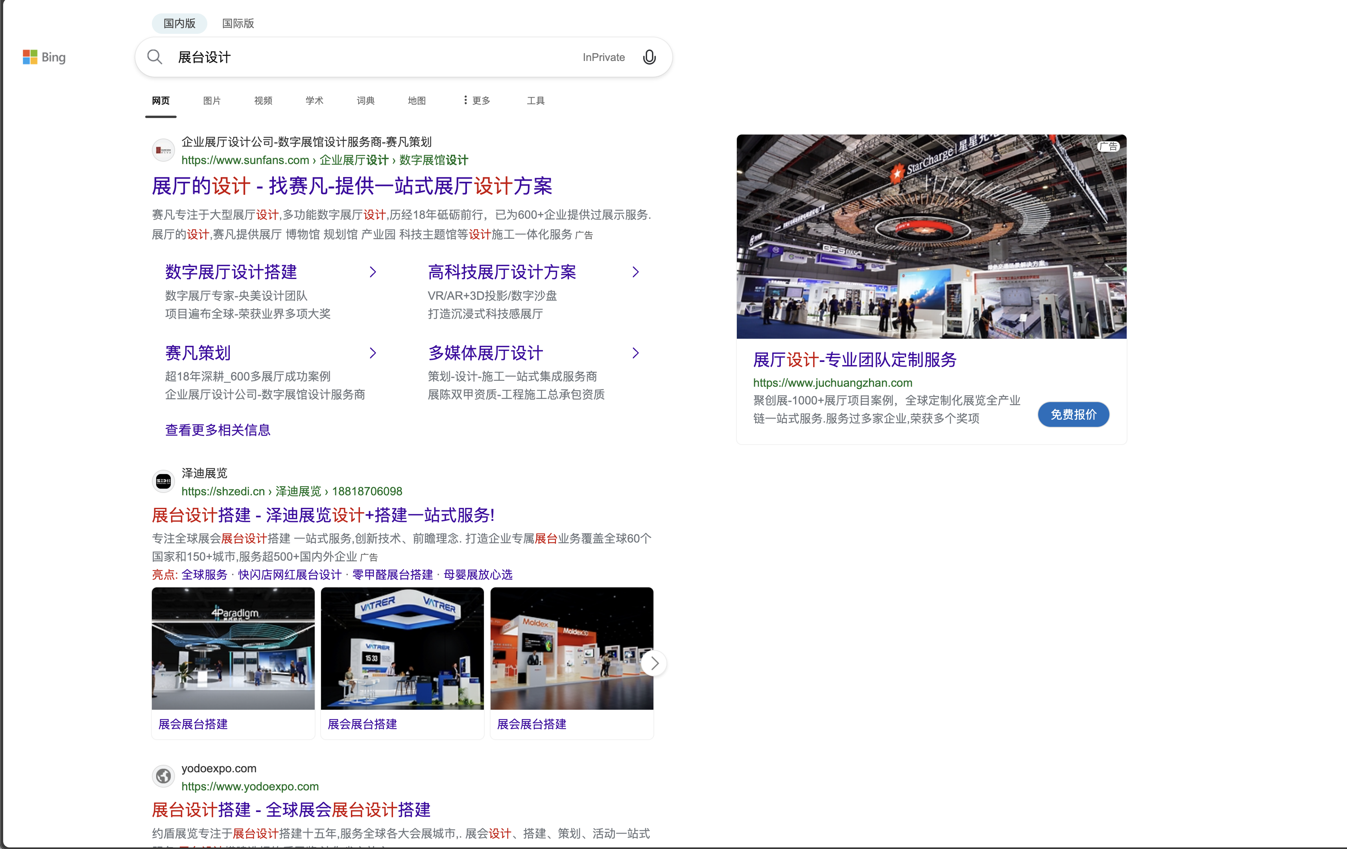Open the 地图 tab
Image resolution: width=1347 pixels, height=849 pixels.
tap(417, 101)
